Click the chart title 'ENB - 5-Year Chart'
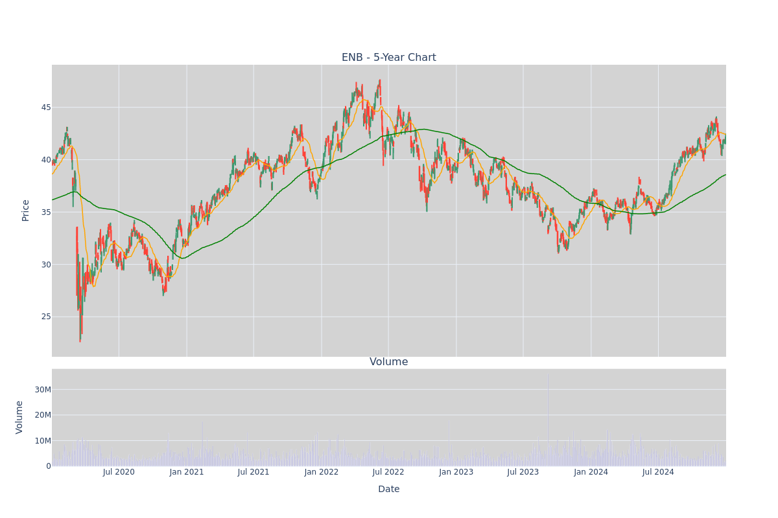This screenshot has width=778, height=518. (389, 58)
